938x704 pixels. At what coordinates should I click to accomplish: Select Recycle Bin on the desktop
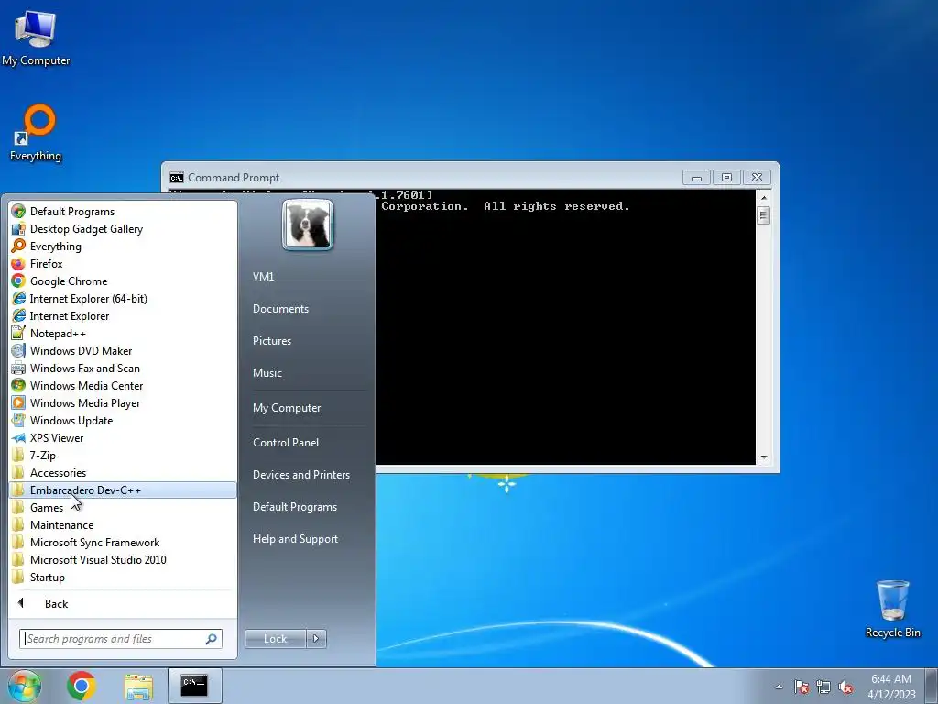coord(892,609)
